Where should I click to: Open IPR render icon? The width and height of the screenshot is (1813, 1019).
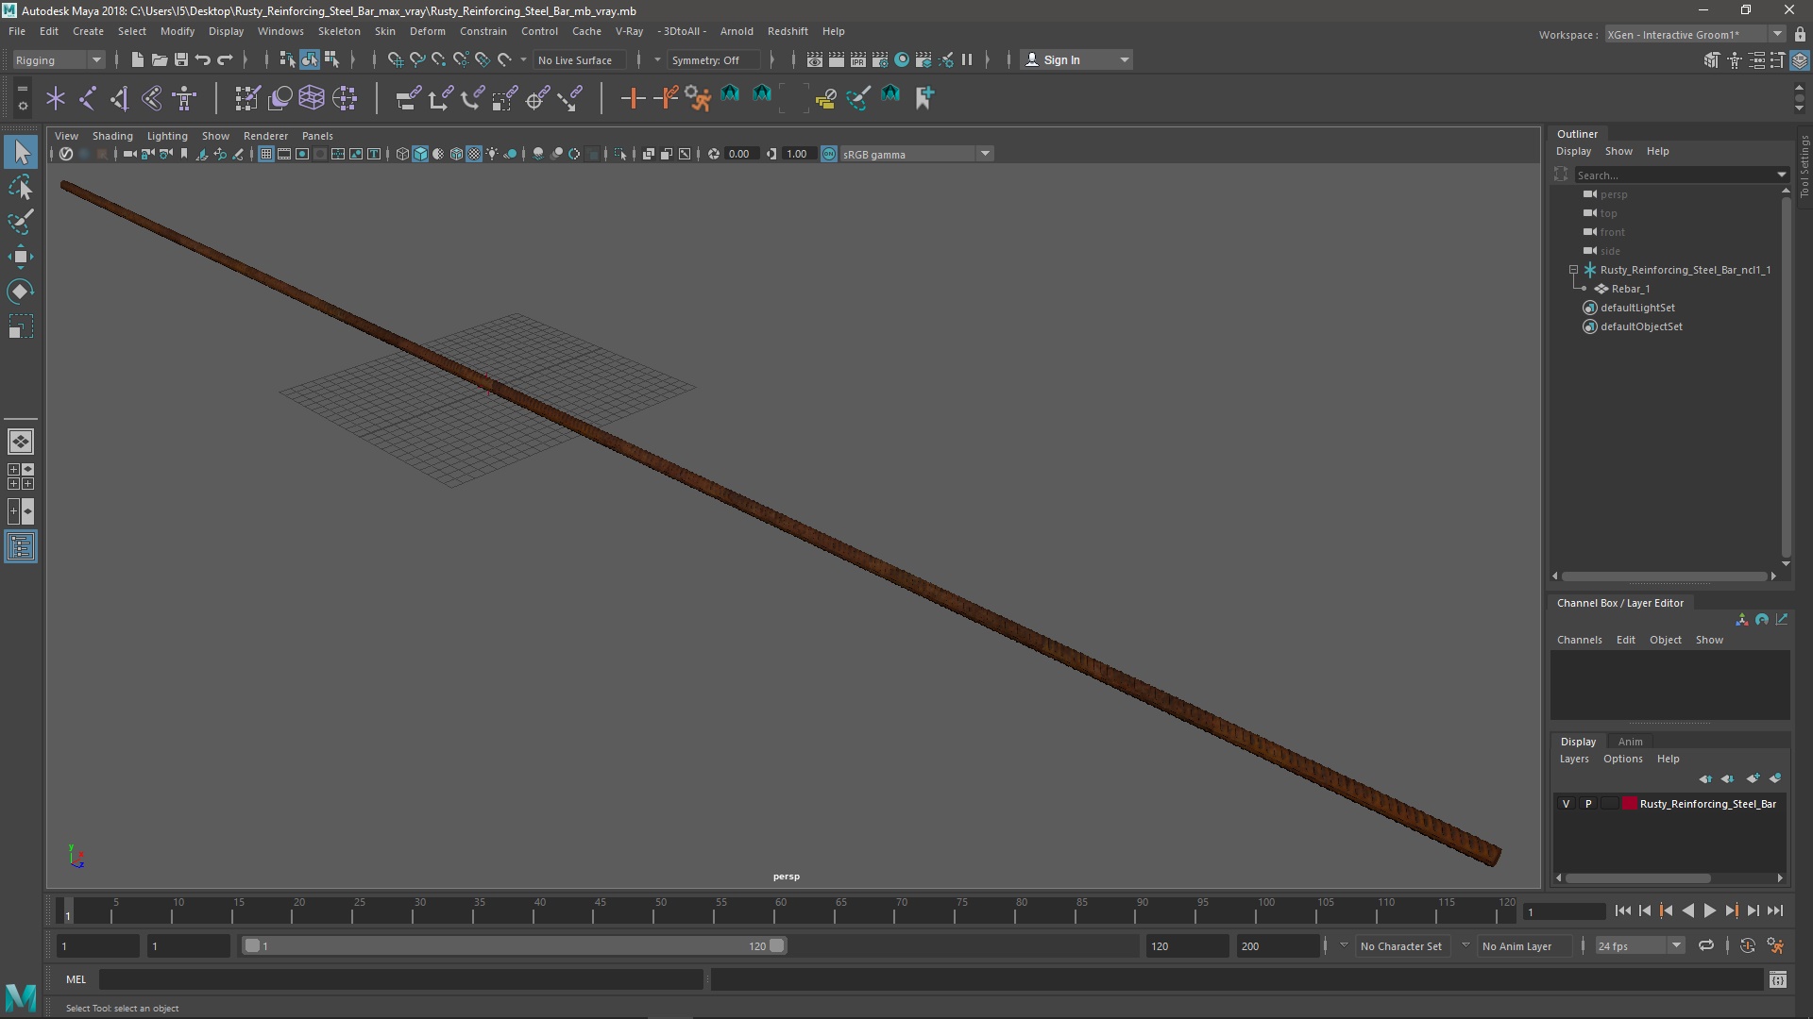(x=858, y=59)
